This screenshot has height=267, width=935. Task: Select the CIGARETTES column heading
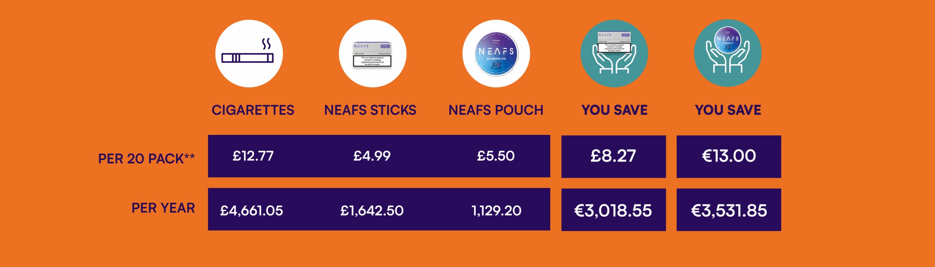tap(253, 110)
